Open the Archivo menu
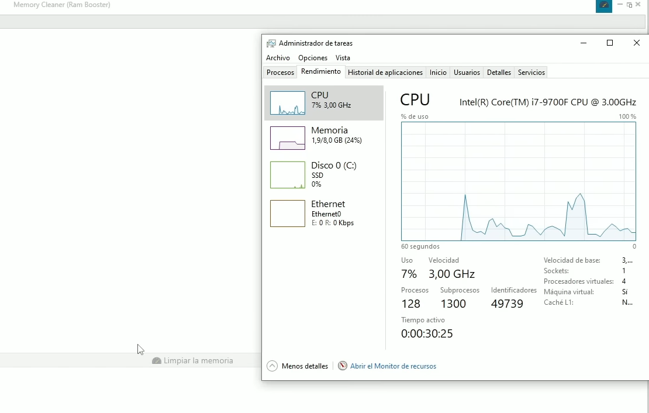 (278, 58)
